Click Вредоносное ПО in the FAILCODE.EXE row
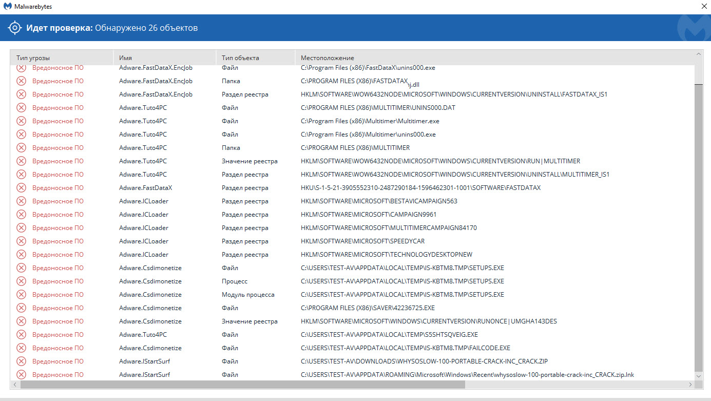 tap(58, 348)
